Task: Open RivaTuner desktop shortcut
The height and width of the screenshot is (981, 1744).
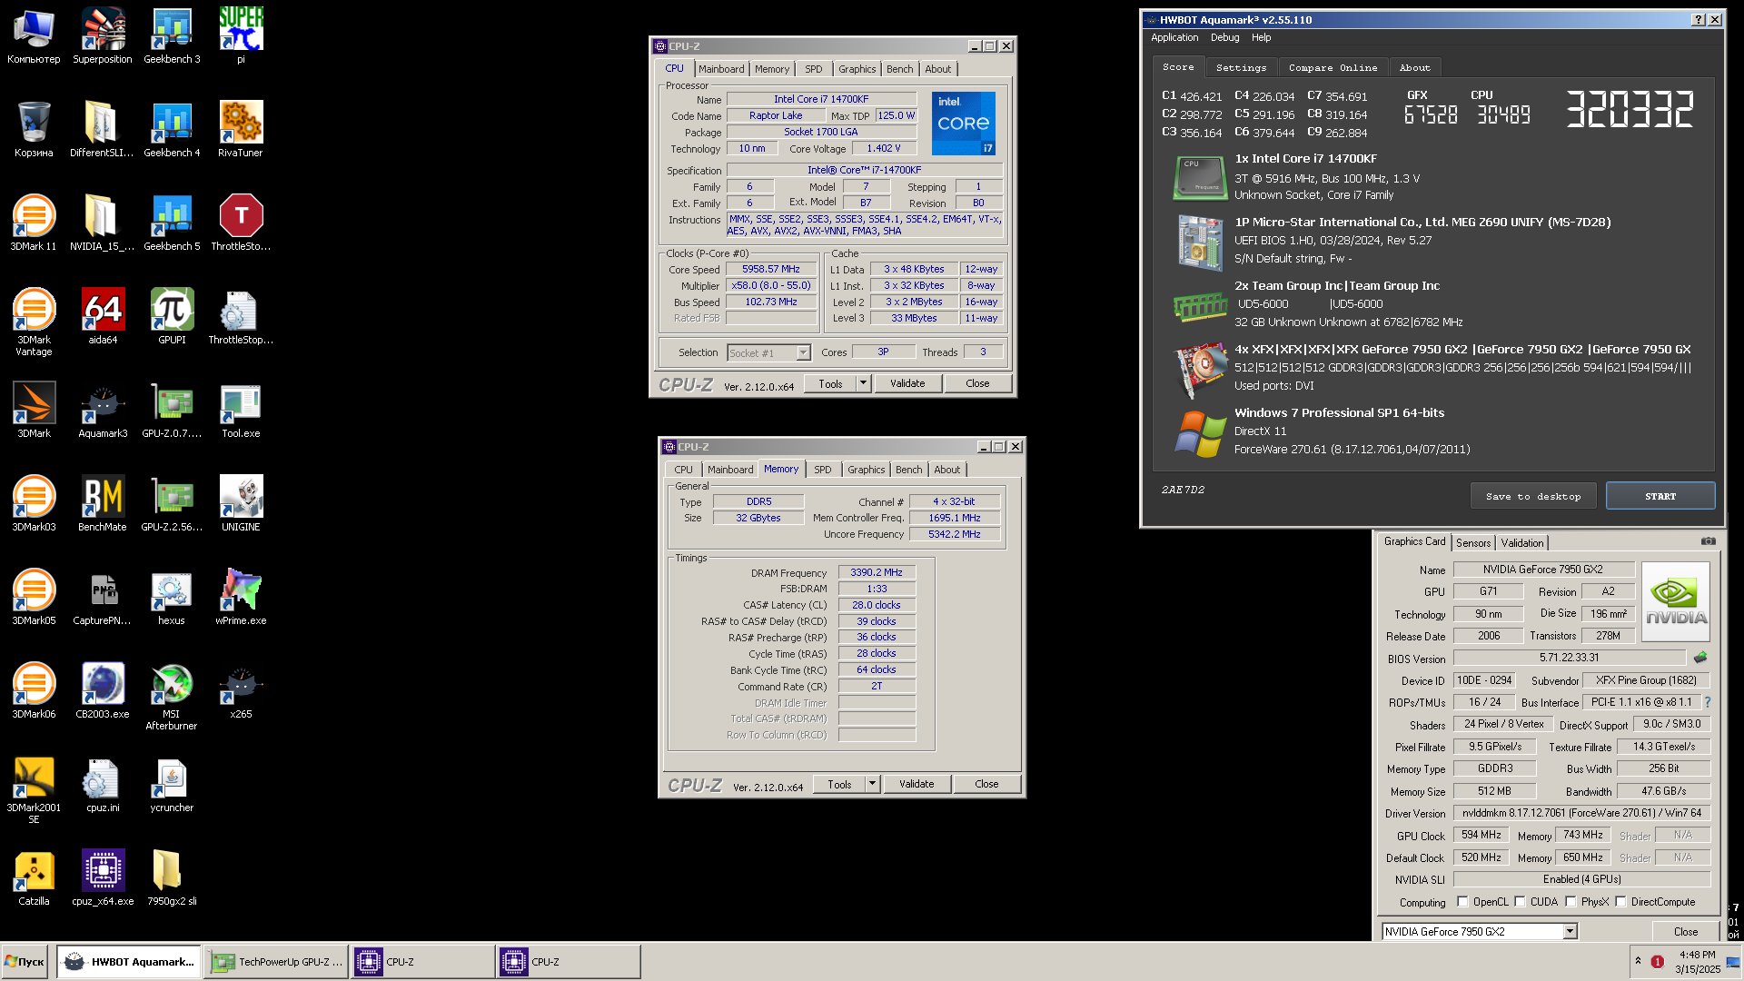Action: coord(241,130)
